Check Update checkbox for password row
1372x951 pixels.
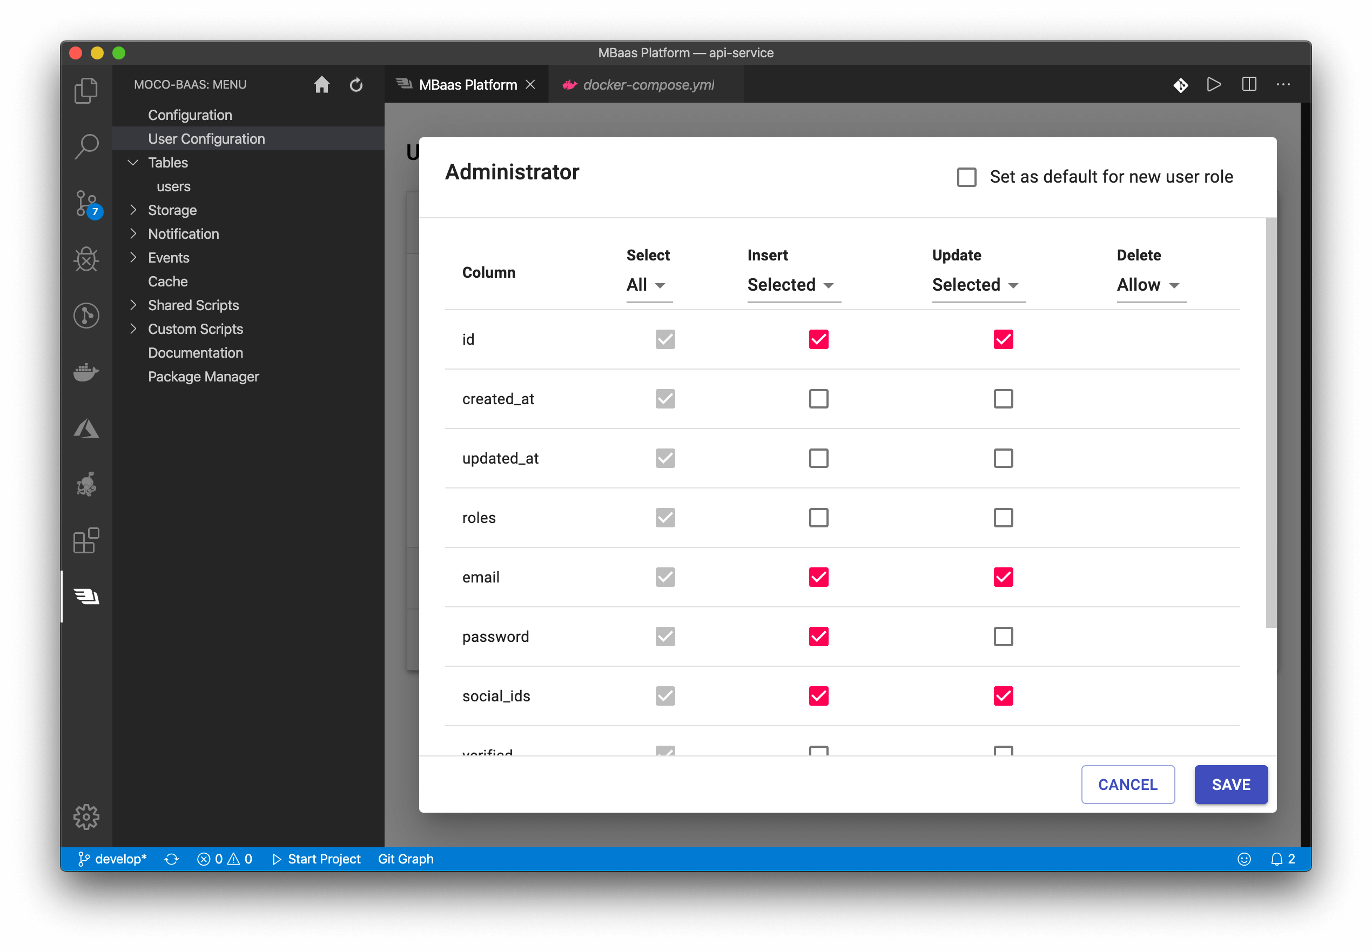click(x=1003, y=637)
